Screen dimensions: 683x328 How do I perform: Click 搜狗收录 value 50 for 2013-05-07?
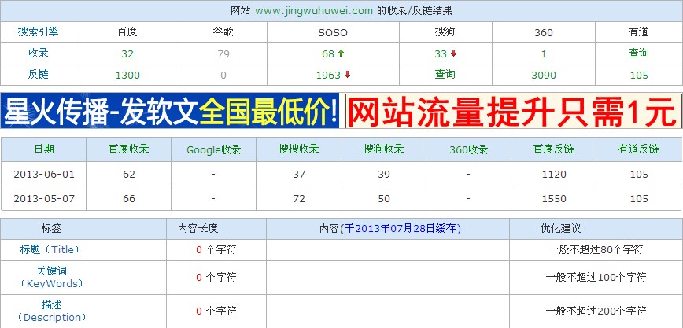click(x=384, y=199)
